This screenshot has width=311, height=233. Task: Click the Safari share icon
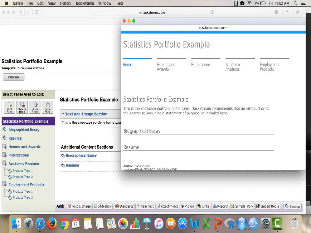pos(287,12)
